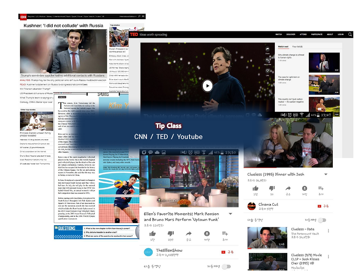The width and height of the screenshot is (362, 271).
Task: Open TED Watch menu
Action: [x=279, y=34]
